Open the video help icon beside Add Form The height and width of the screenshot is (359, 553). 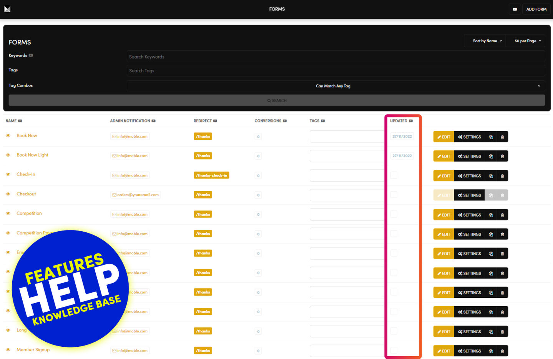pos(515,9)
